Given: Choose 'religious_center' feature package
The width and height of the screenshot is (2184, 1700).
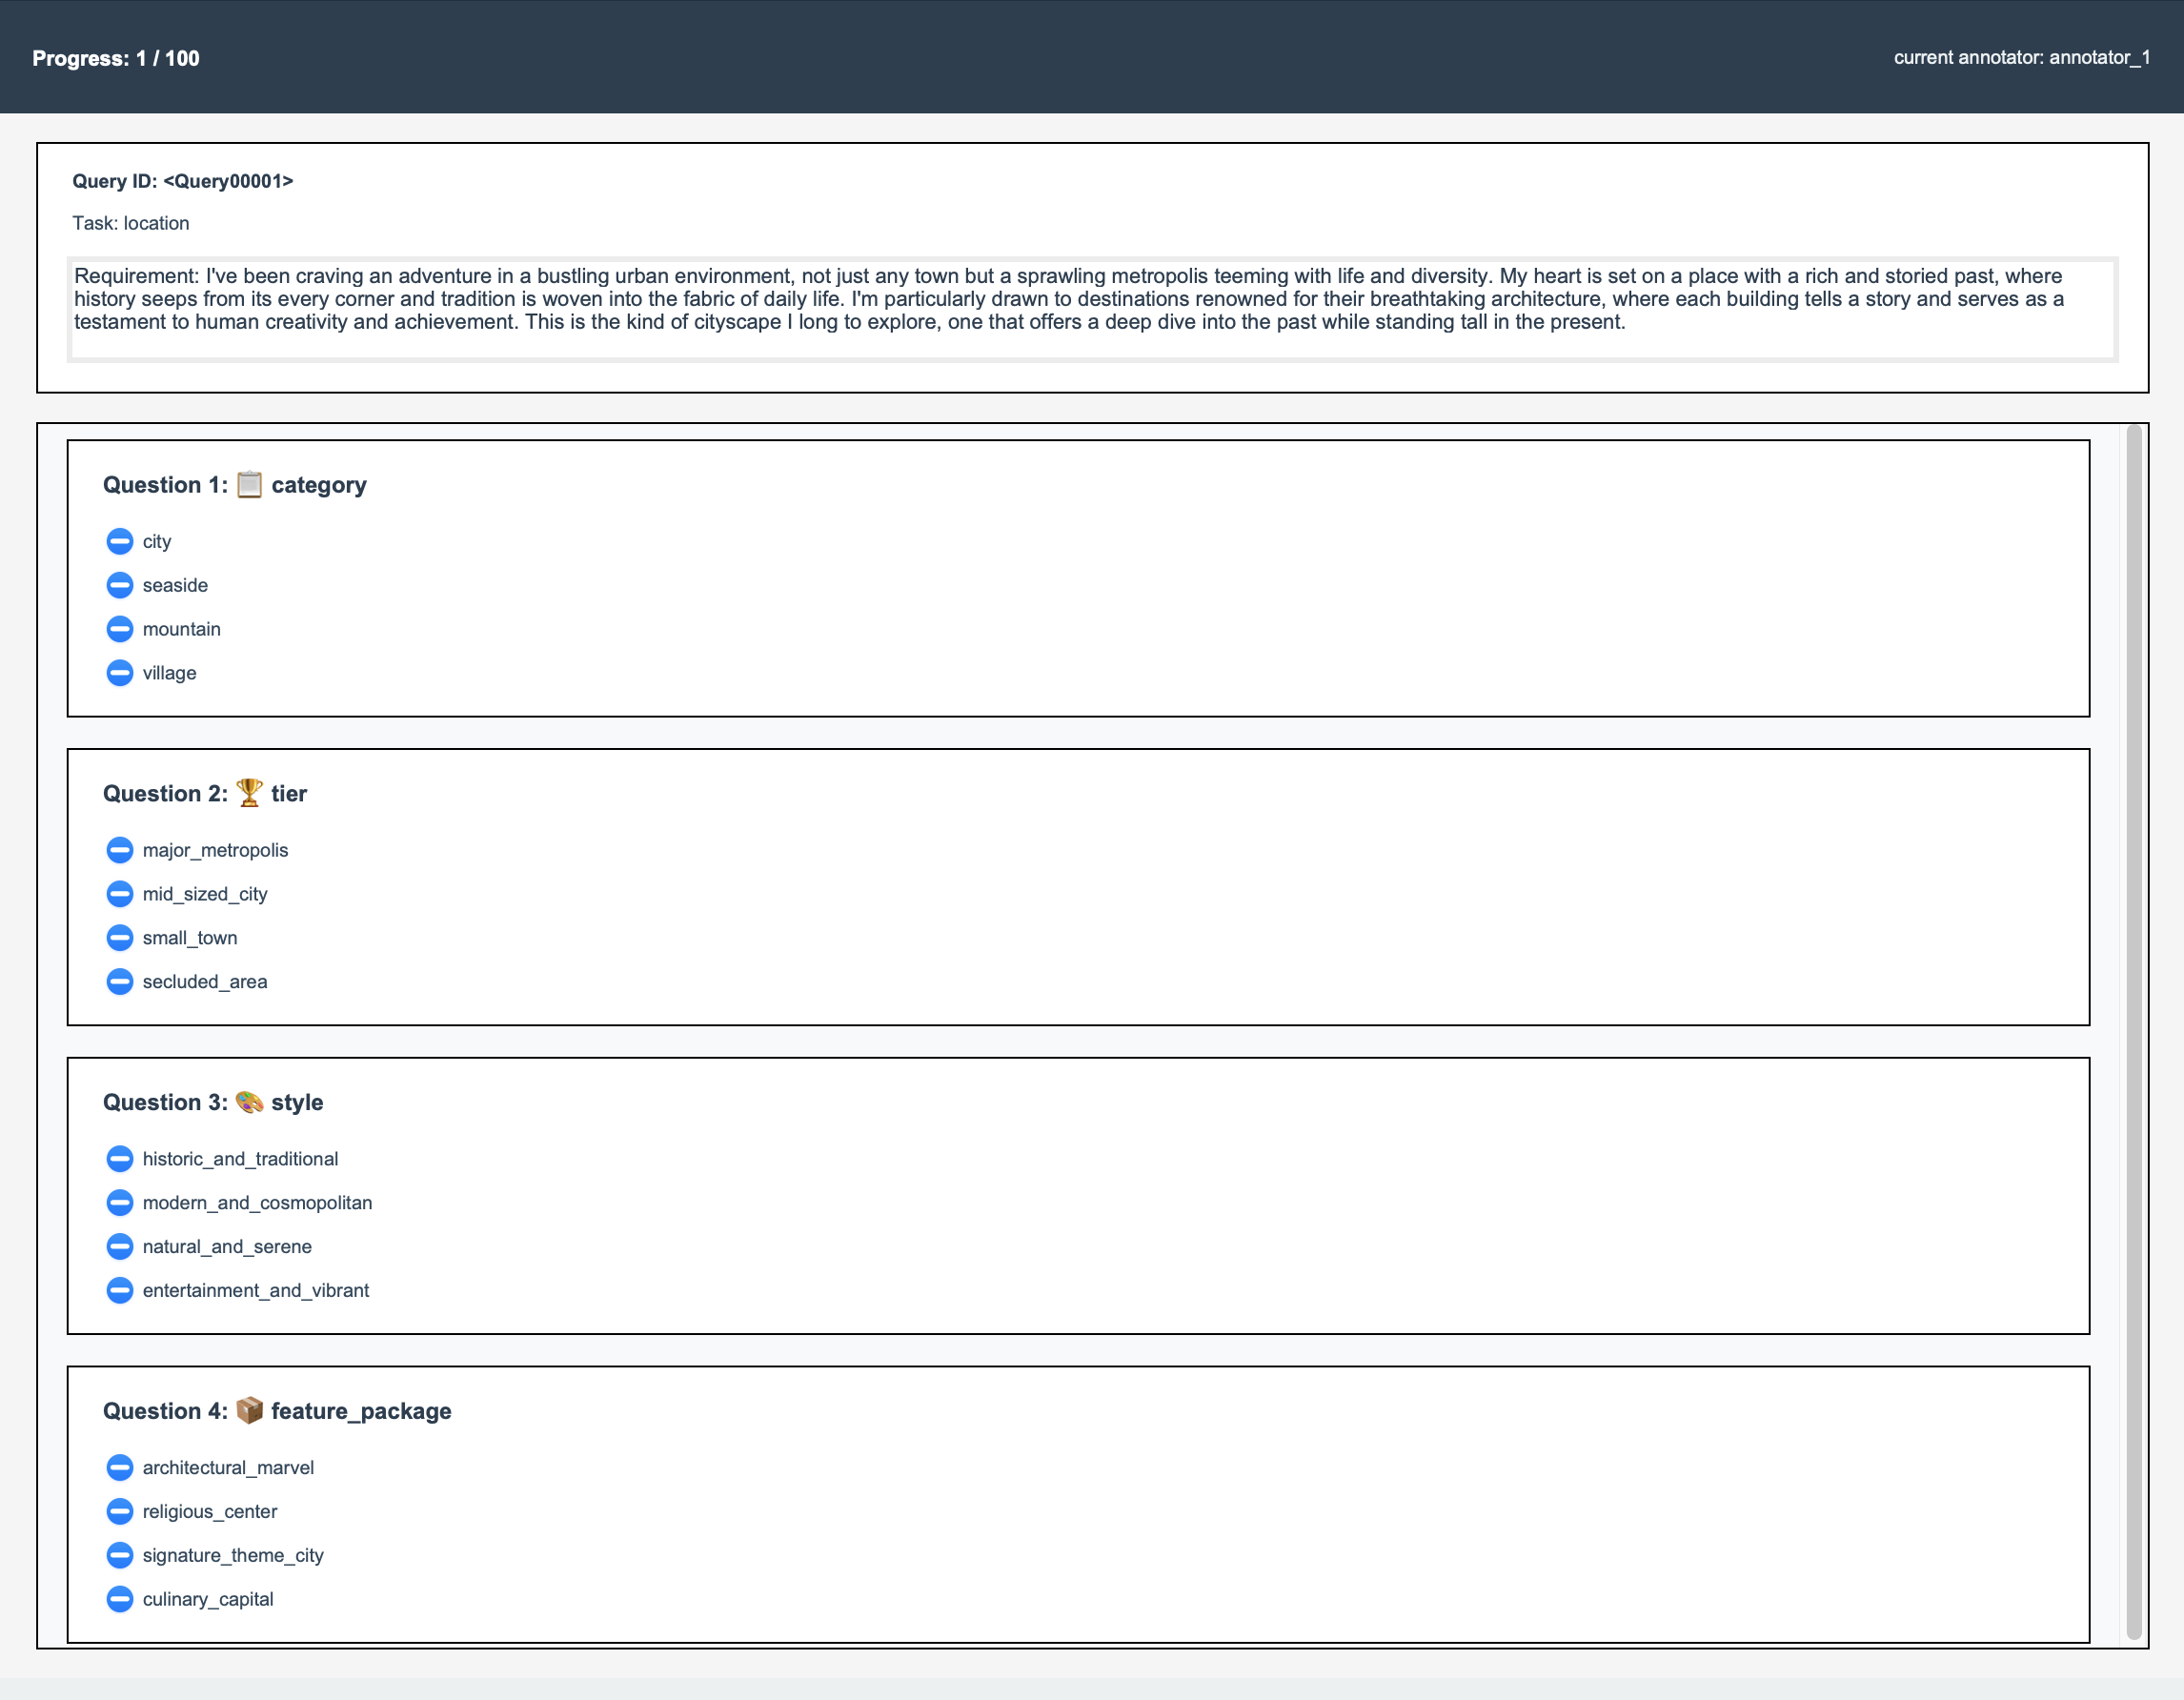Looking at the screenshot, I should click(x=119, y=1512).
